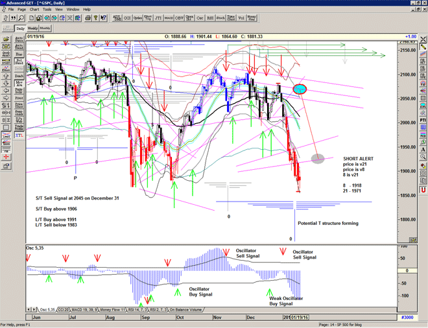Open the Window menu
The image size is (428, 328).
tap(73, 10)
